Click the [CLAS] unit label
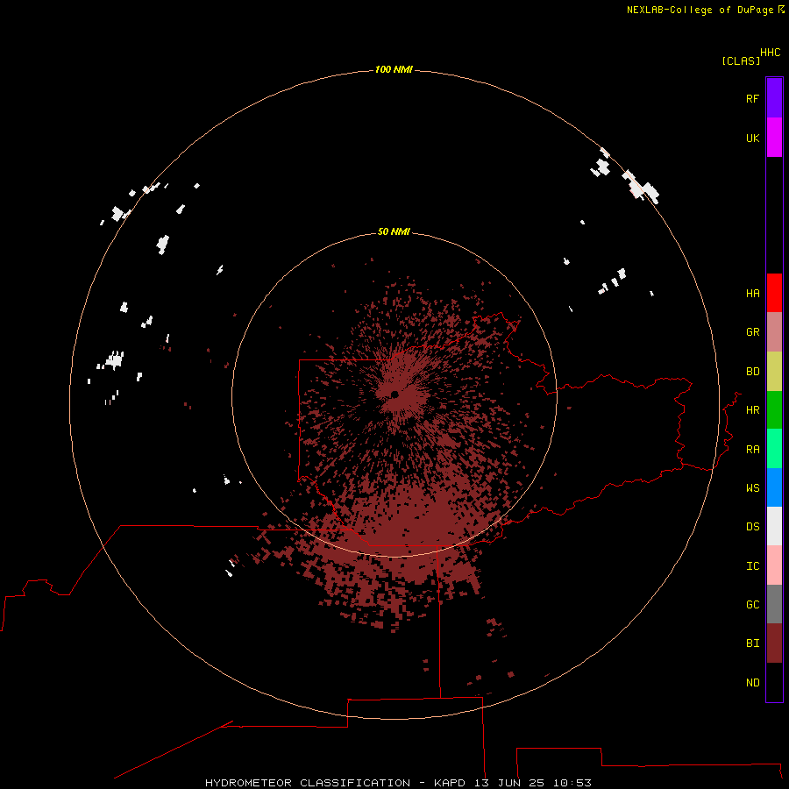Viewport: 789px width, 789px height. 741,60
